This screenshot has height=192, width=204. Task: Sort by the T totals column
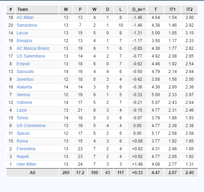155,9
